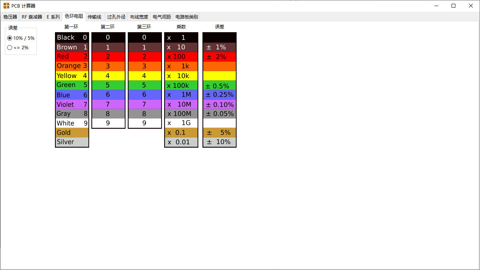Open the 电路板类别 tab
Screen dimensions: 480x270
click(187, 17)
